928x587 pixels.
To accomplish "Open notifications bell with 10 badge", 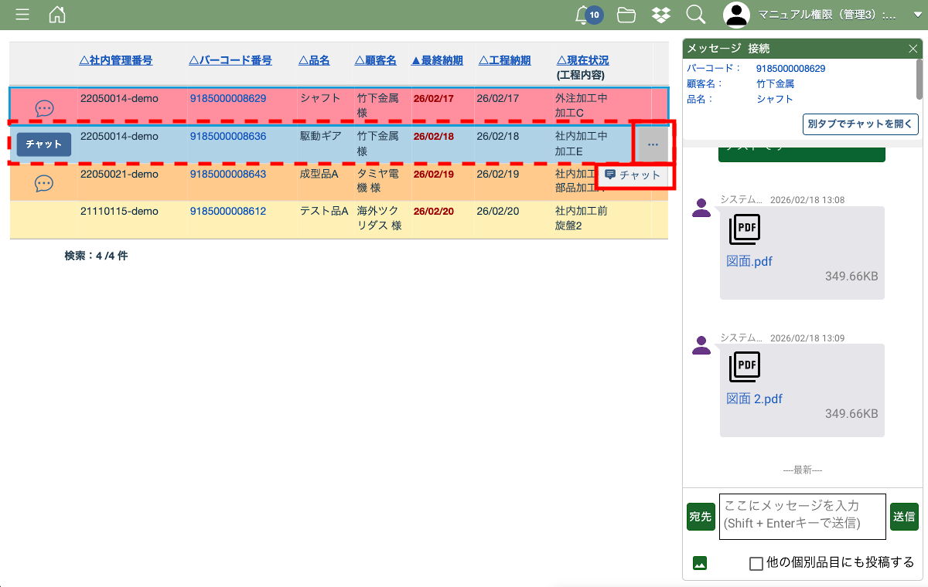I will (583, 15).
